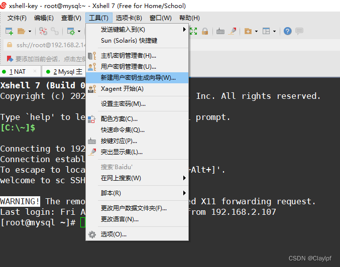340x267 pixels.
Task: Open the 查看(V) menu
Action: pos(71,18)
